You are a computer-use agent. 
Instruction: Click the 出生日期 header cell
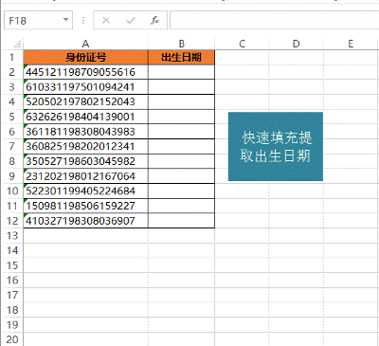(x=181, y=57)
